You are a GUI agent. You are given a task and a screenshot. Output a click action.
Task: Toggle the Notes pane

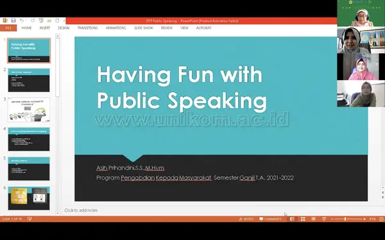246,219
